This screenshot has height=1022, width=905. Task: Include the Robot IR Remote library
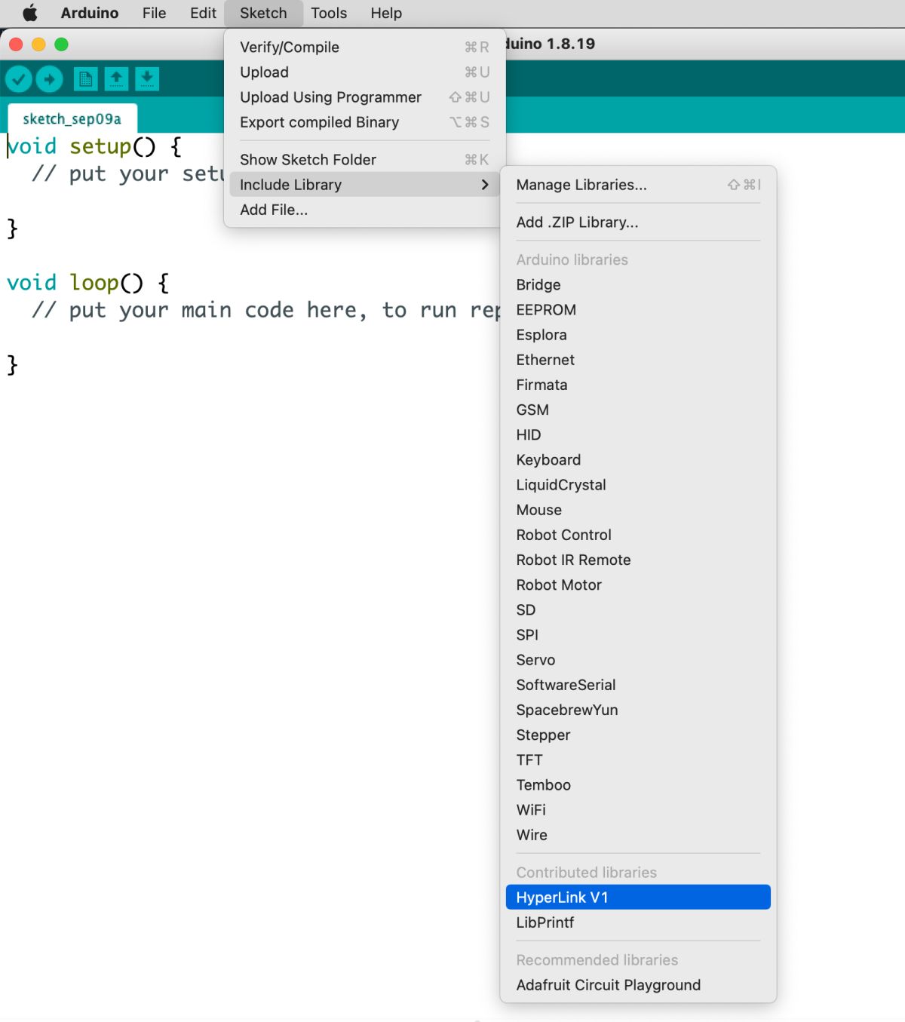click(638, 559)
